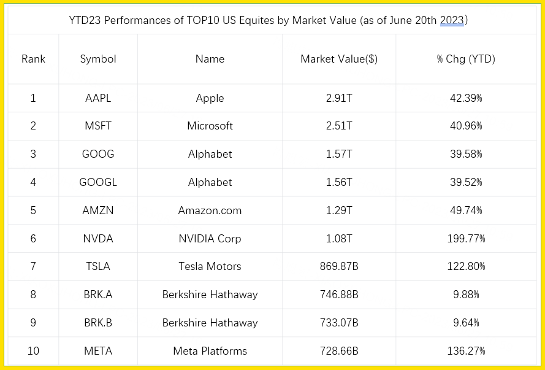Click the rank 10 cell
The height and width of the screenshot is (370, 545).
tap(33, 351)
